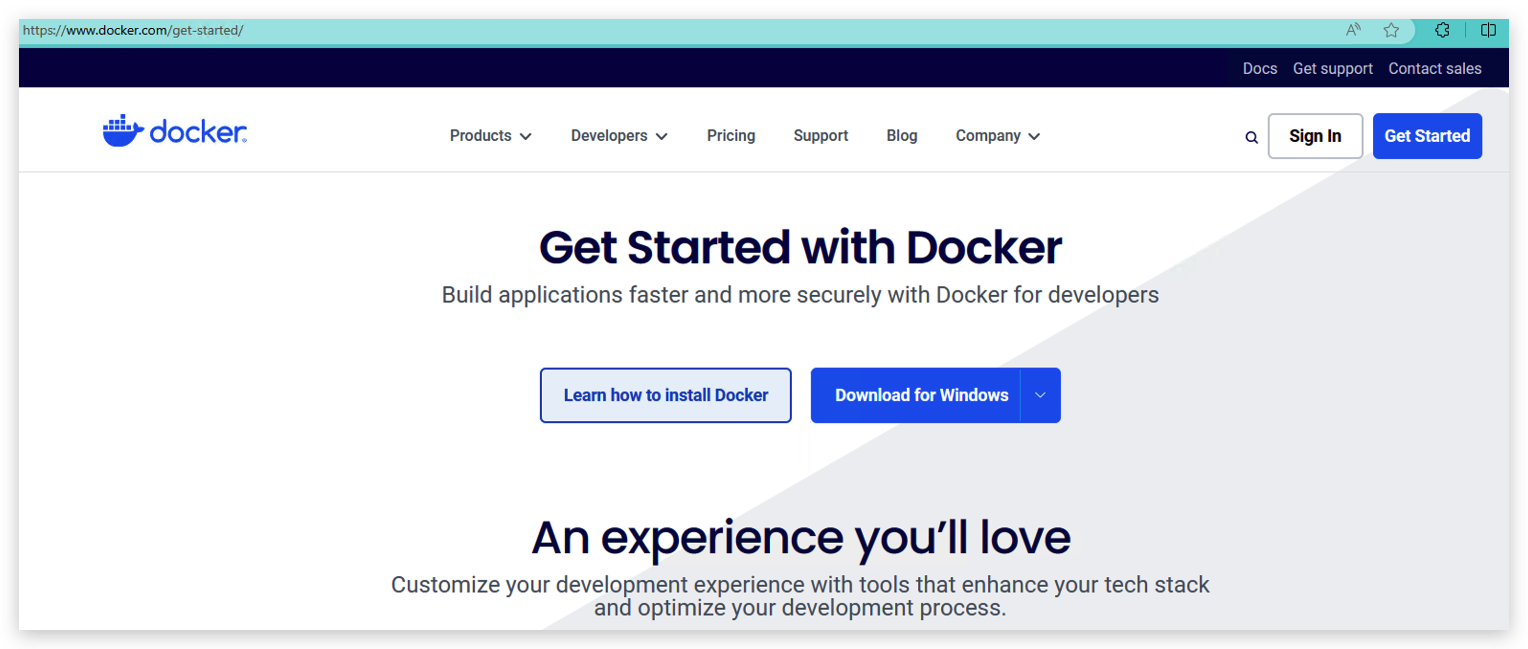
Task: Add page to favorites with star icon
Action: pyautogui.click(x=1391, y=30)
